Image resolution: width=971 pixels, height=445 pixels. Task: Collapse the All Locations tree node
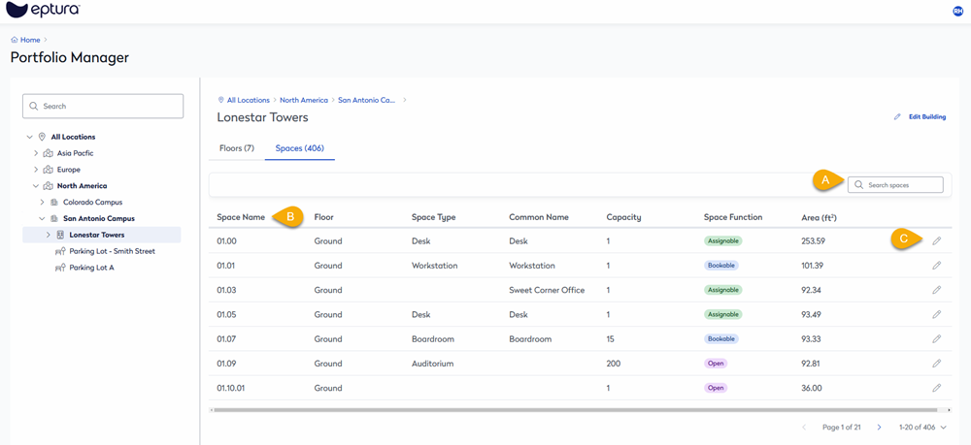[30, 137]
